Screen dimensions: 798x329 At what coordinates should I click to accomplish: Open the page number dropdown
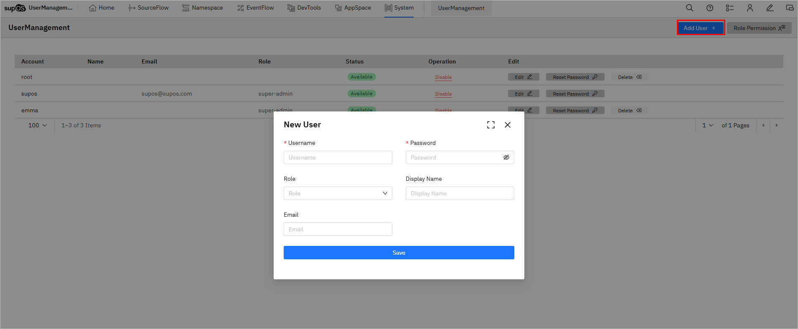pyautogui.click(x=707, y=125)
